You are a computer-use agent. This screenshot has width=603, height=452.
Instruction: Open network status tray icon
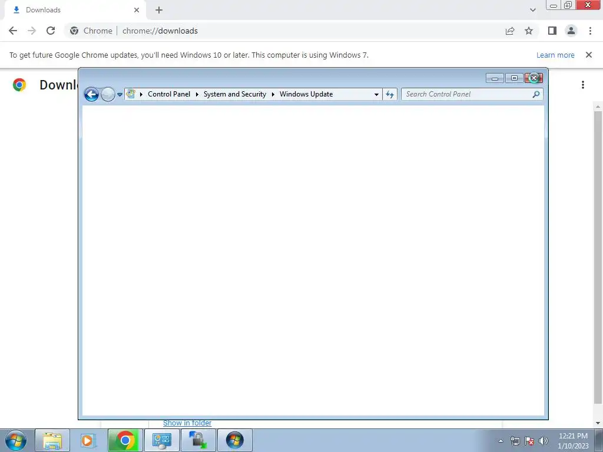(x=515, y=441)
